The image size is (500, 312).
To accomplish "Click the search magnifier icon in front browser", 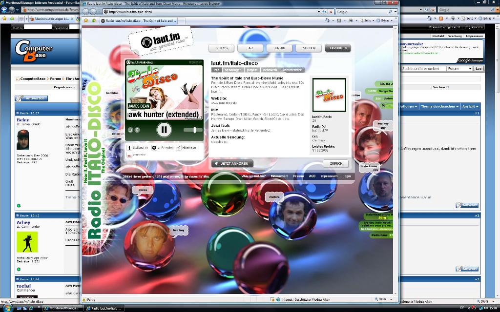I will click(x=390, y=12).
